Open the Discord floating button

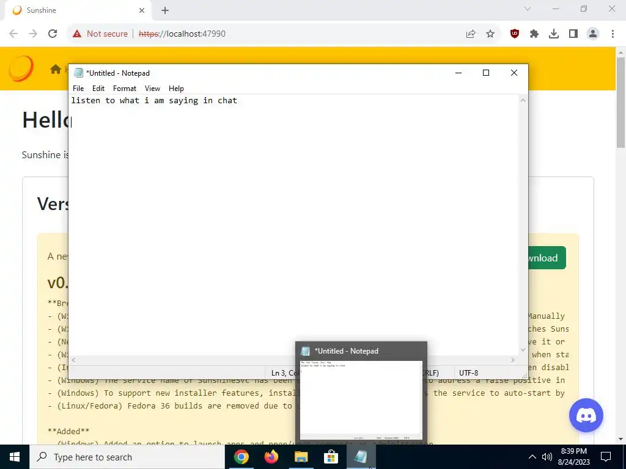586,415
